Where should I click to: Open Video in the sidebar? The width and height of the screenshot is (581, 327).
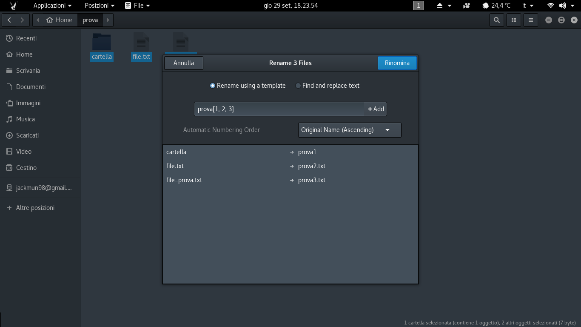point(40,152)
